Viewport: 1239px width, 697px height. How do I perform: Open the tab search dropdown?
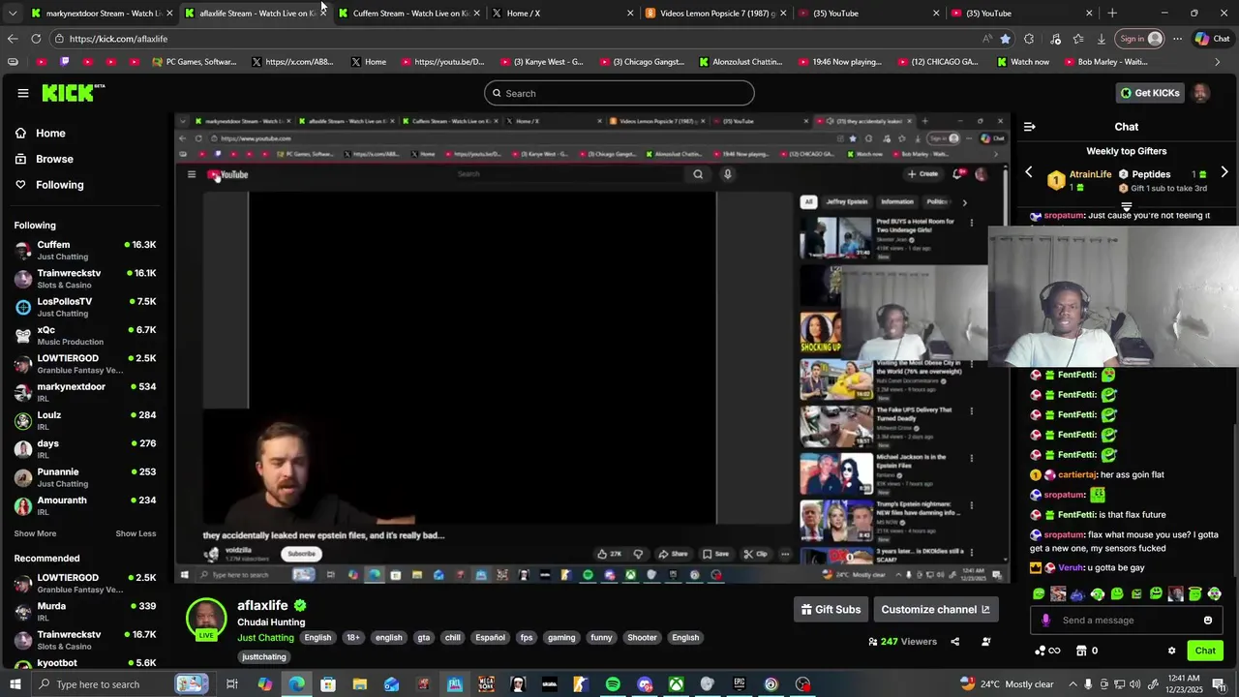12,14
